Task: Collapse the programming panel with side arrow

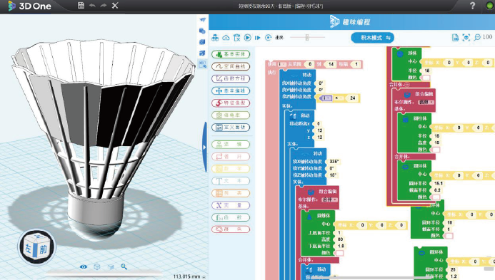Action: [204, 147]
